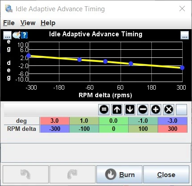Open the help question mark icon

pos(24,35)
